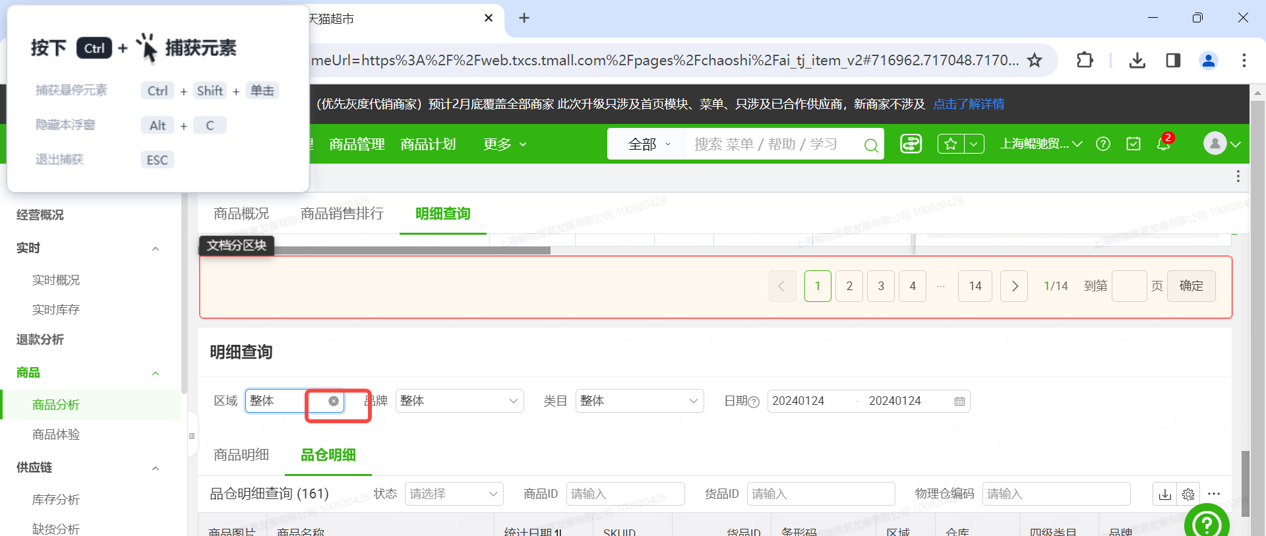Clear the 区域 field with the X icon

[x=334, y=401]
